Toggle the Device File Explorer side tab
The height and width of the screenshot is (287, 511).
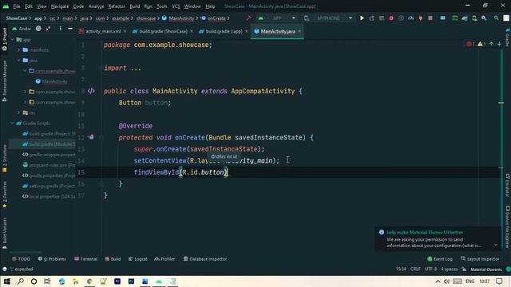point(508,226)
